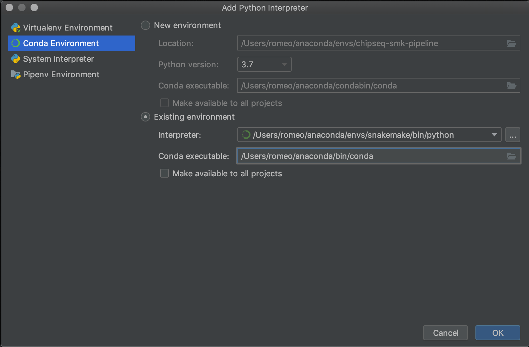
Task: Click the Interpreter: label
Action: pyautogui.click(x=180, y=135)
